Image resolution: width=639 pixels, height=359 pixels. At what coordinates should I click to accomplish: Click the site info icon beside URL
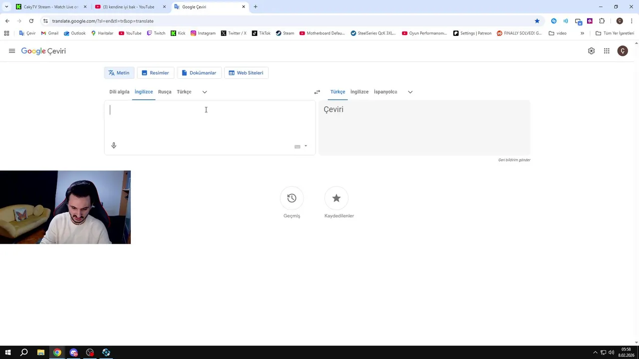click(45, 21)
